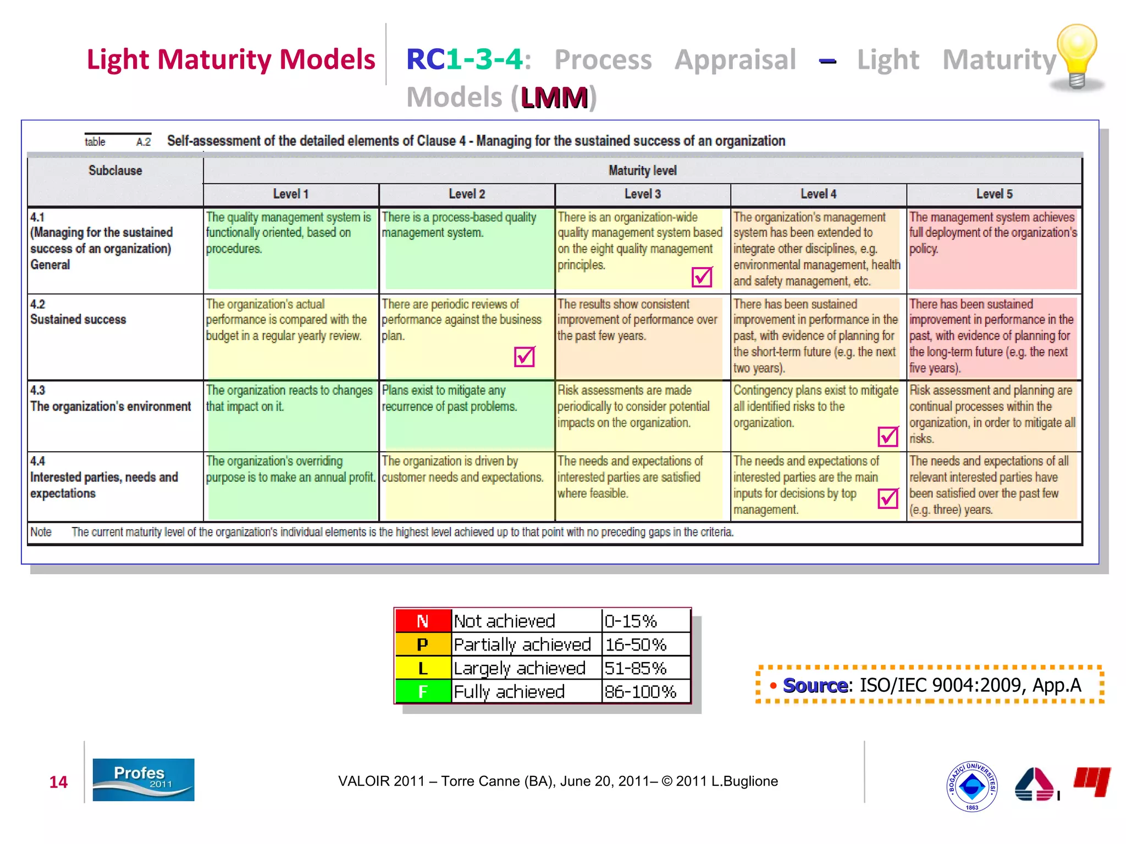The height and width of the screenshot is (844, 1126).
Task: Click the orange P legend swatch
Action: (x=423, y=645)
